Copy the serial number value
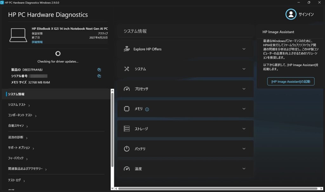The image size is (325, 192). point(99,76)
